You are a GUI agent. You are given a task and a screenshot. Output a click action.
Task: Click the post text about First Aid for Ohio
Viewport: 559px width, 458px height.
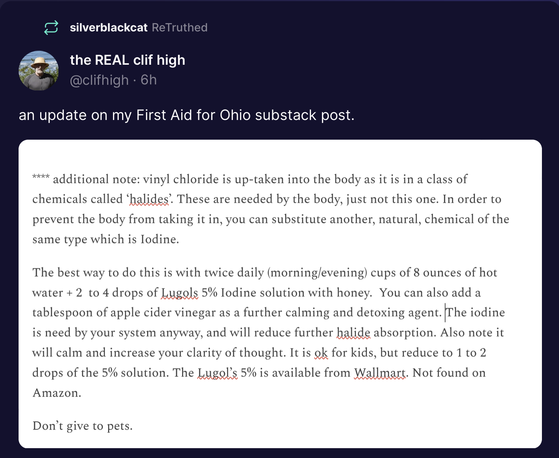pyautogui.click(x=187, y=115)
